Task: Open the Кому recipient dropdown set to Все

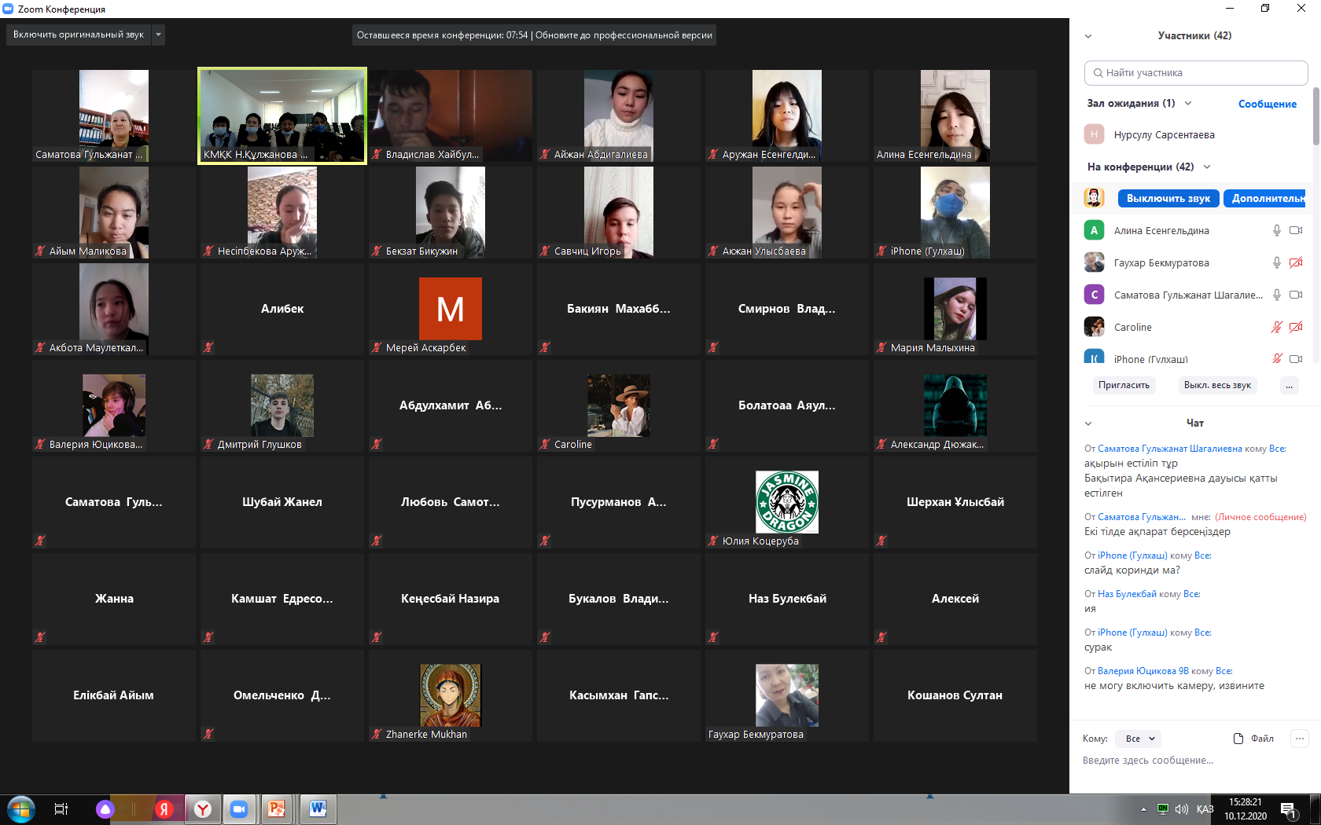Action: pyautogui.click(x=1139, y=739)
